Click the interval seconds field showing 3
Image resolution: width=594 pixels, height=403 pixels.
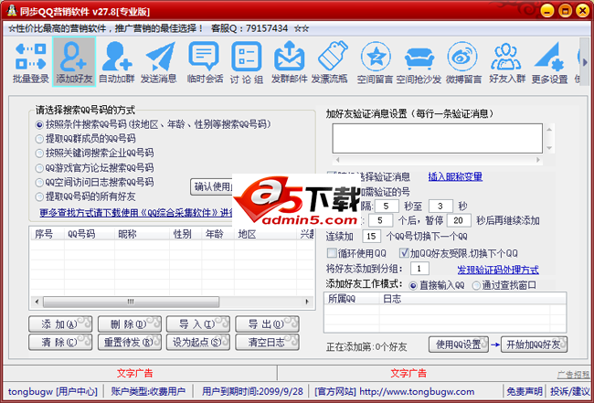[440, 207]
